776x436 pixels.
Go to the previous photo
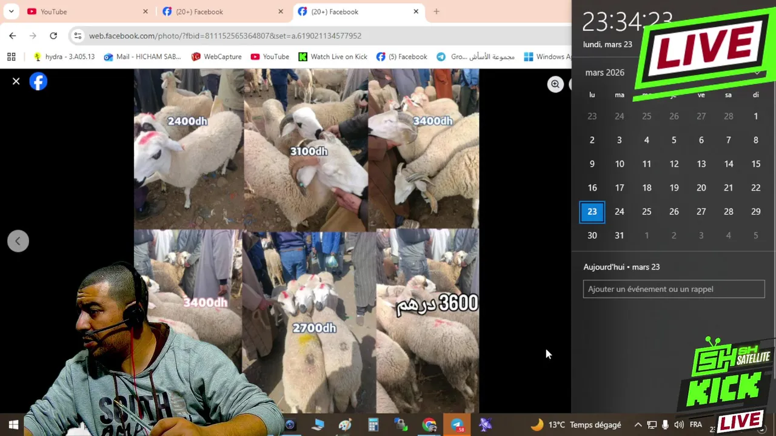pos(18,241)
